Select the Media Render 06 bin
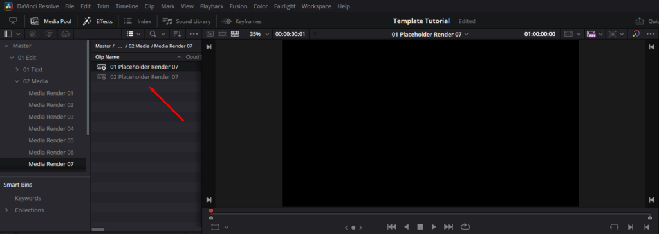 [x=51, y=152]
